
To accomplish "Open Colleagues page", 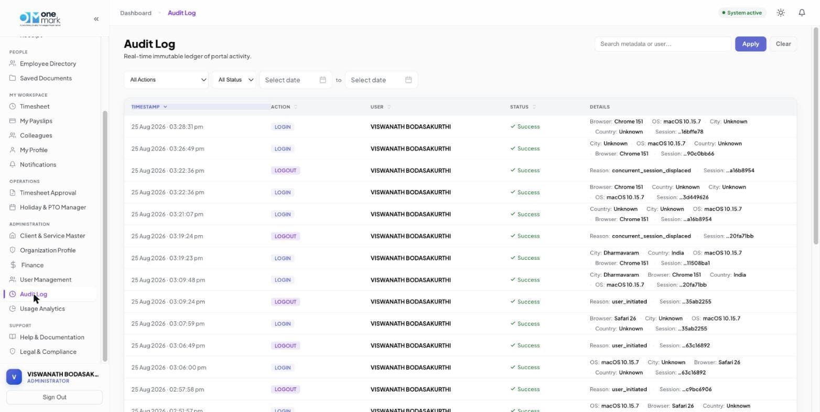I will (36, 135).
